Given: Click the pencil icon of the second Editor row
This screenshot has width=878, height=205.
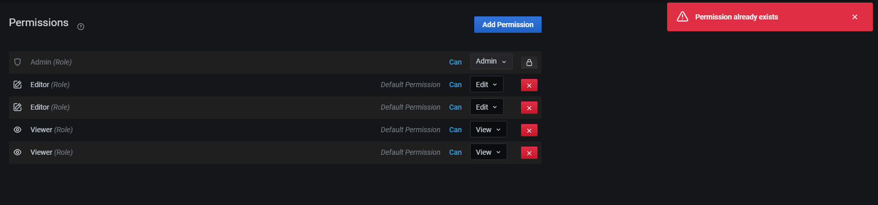Looking at the screenshot, I should click(17, 107).
